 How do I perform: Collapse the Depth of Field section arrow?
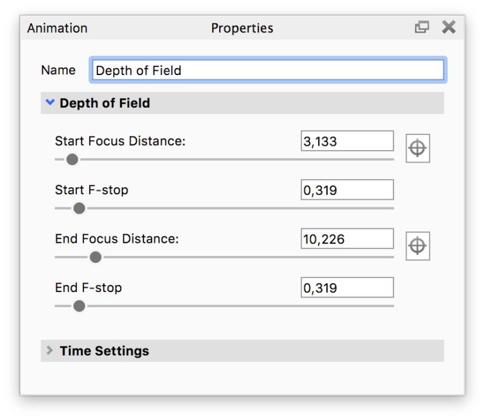(x=50, y=102)
